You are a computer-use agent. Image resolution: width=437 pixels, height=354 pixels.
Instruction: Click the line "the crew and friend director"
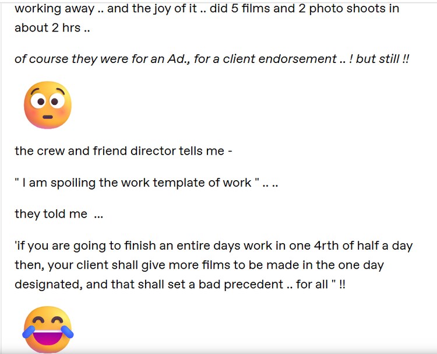(x=124, y=150)
